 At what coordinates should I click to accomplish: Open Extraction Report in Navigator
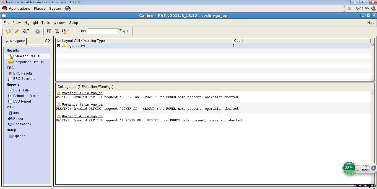pyautogui.click(x=27, y=96)
